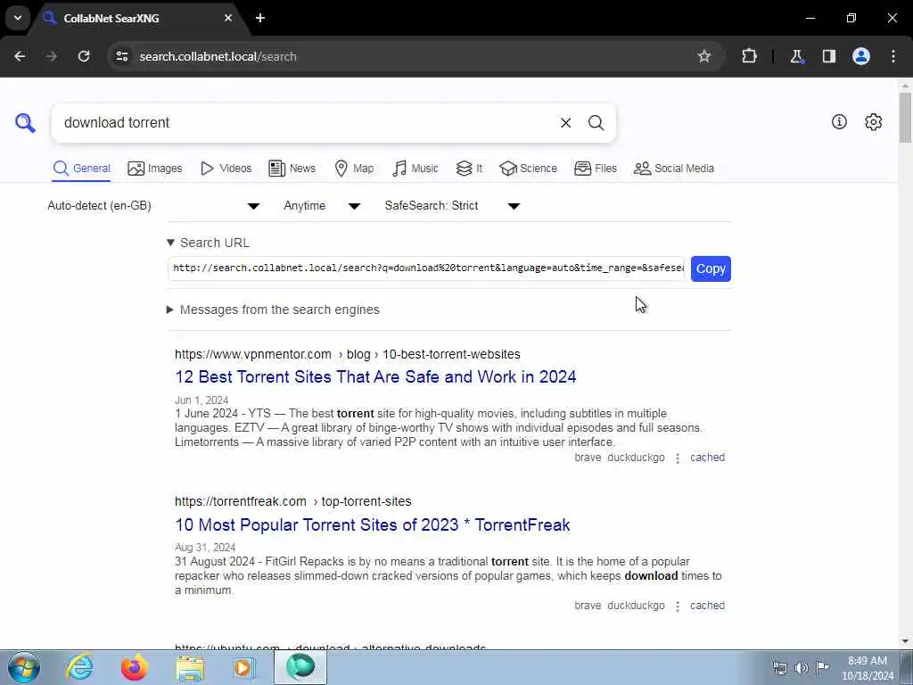Click the page vertical scrollbar thumb
The image size is (913, 685).
[x=906, y=117]
